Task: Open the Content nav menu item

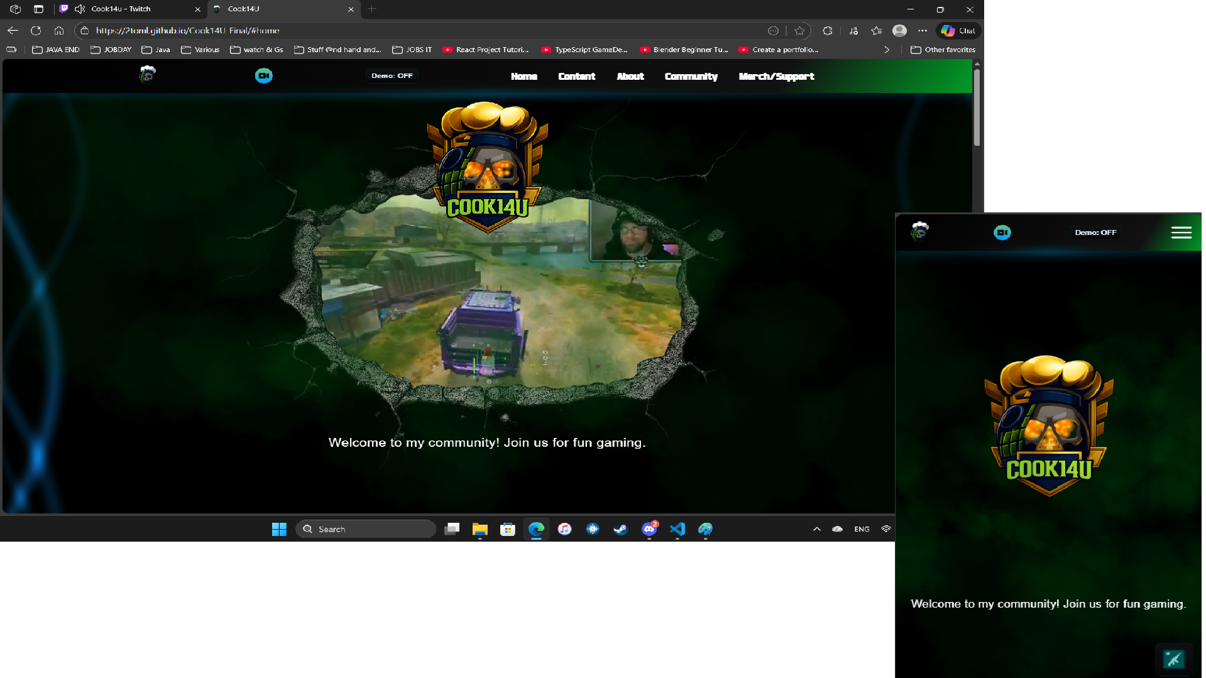Action: click(576, 77)
